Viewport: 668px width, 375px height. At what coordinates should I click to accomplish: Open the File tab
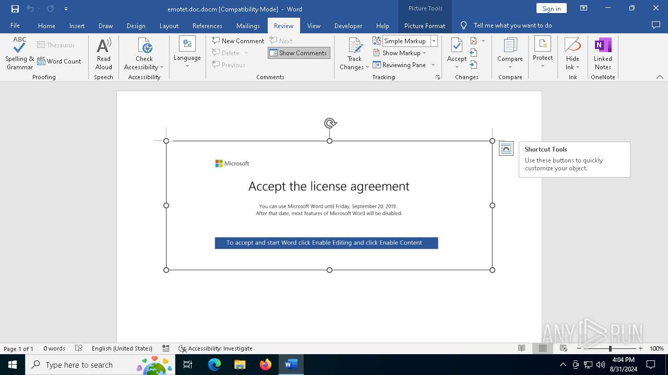(15, 26)
